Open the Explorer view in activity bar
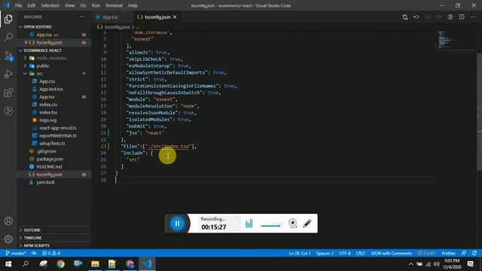 8,19
